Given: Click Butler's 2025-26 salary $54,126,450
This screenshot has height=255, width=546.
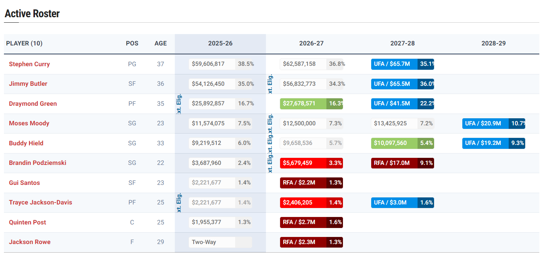Looking at the screenshot, I should (x=212, y=84).
